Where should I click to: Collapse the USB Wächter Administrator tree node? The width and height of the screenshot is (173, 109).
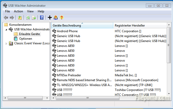6,29
